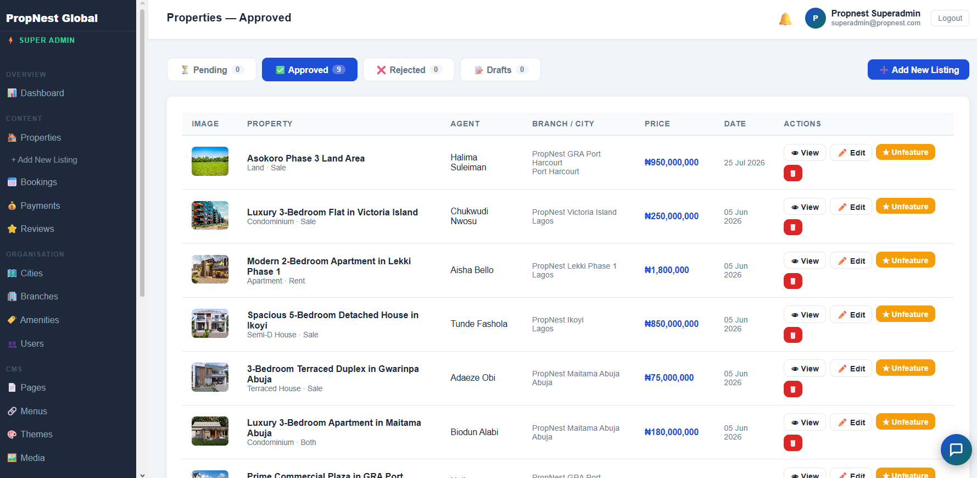The height and width of the screenshot is (478, 977).
Task: Delete the Spacious 5-Bedroom Detached House listing
Action: pyautogui.click(x=792, y=335)
